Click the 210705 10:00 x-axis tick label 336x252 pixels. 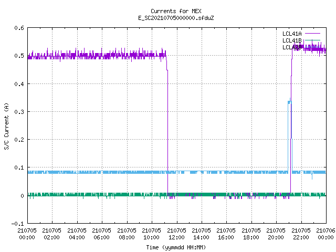point(151,234)
